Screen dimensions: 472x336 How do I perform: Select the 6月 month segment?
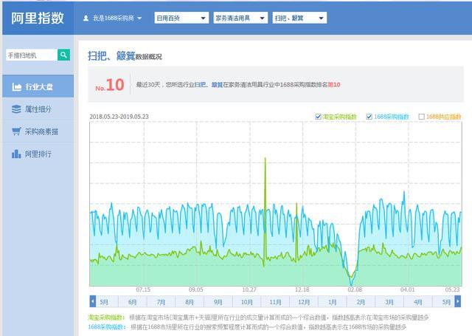[133, 302]
